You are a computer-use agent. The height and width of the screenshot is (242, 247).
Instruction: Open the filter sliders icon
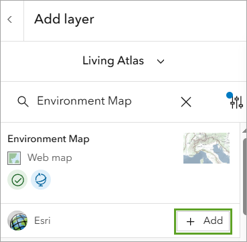pos(236,102)
